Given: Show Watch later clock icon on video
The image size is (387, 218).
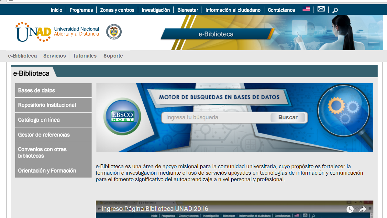Looking at the screenshot, I should click(350, 209).
